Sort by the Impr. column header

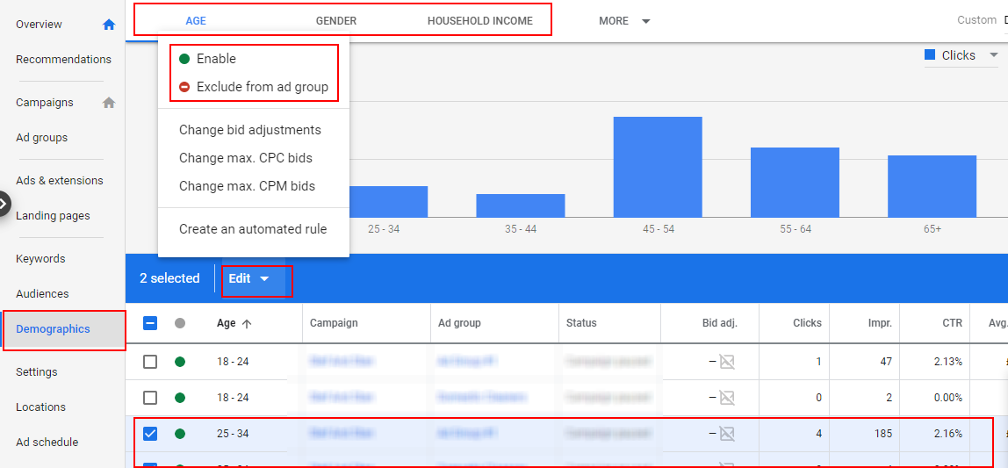click(x=880, y=323)
